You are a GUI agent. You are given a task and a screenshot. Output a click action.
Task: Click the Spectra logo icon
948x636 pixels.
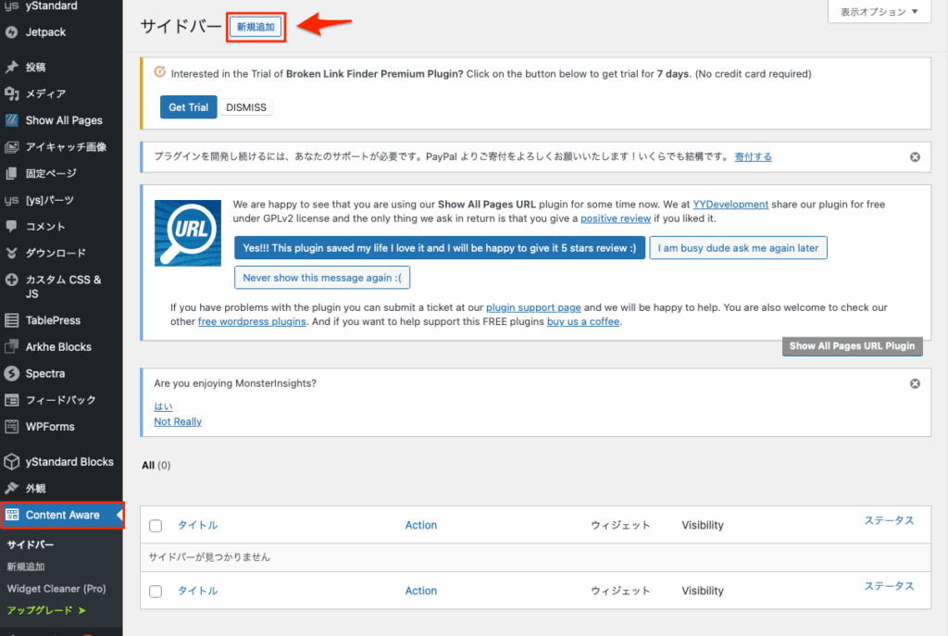pos(11,374)
